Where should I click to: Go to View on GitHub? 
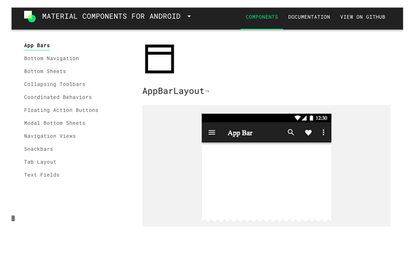click(363, 17)
